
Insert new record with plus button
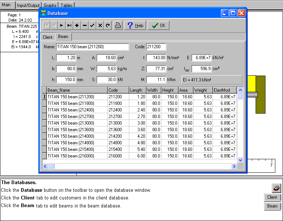[77, 26]
